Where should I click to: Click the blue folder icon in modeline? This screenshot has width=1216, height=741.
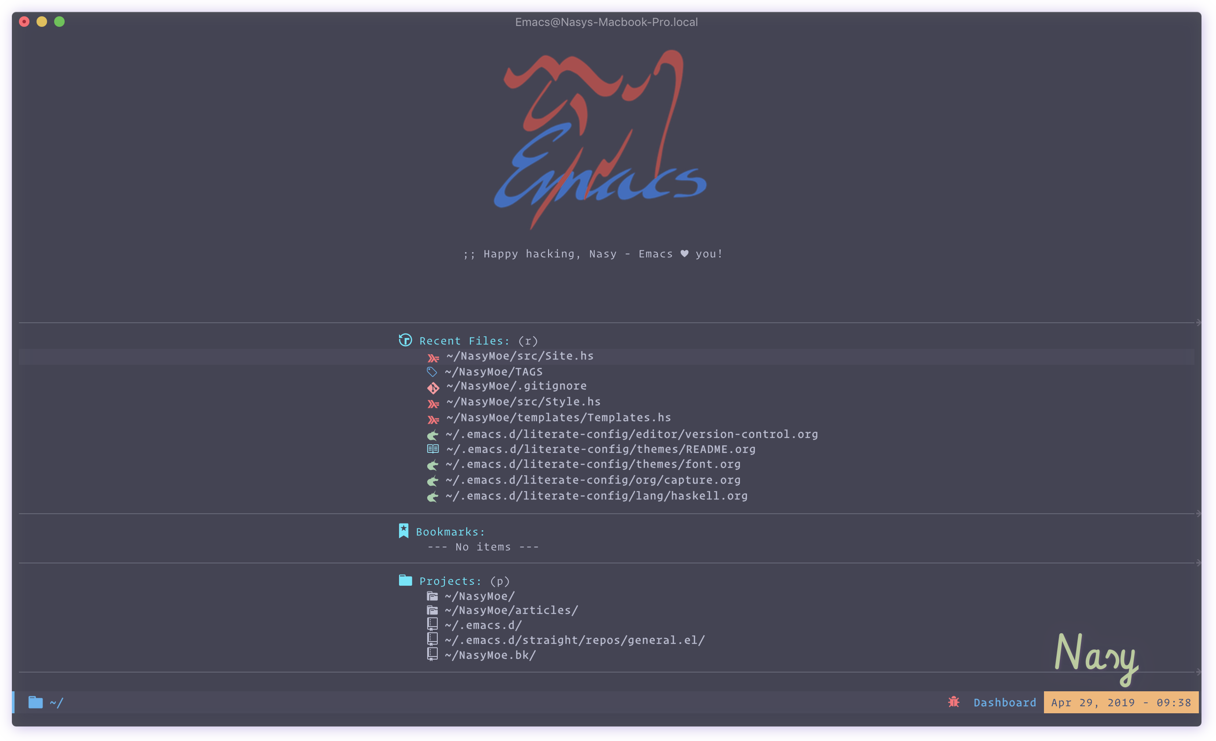point(36,702)
